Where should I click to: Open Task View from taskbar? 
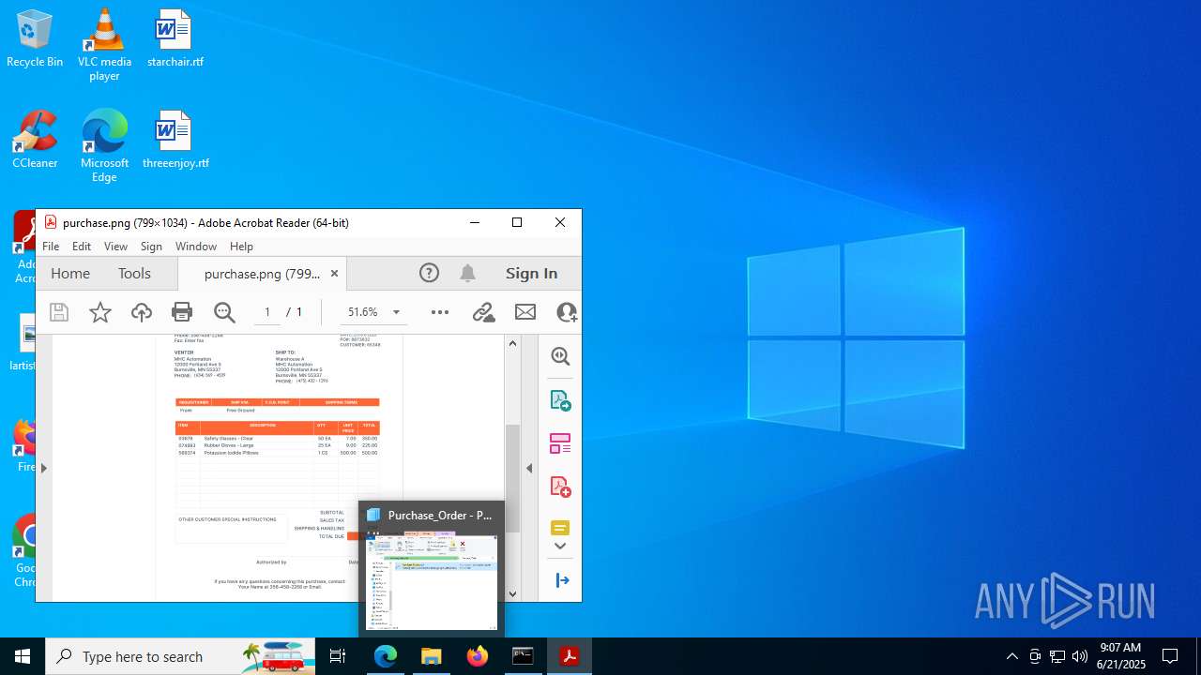click(338, 656)
